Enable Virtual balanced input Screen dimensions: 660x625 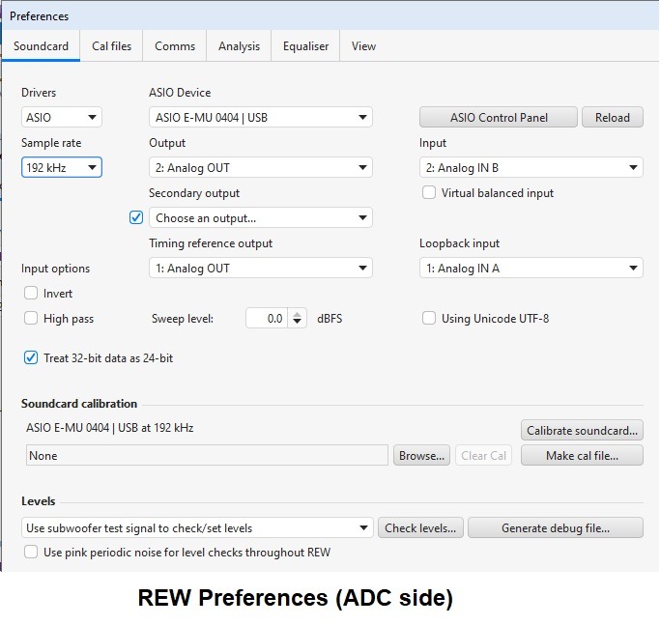click(x=429, y=193)
